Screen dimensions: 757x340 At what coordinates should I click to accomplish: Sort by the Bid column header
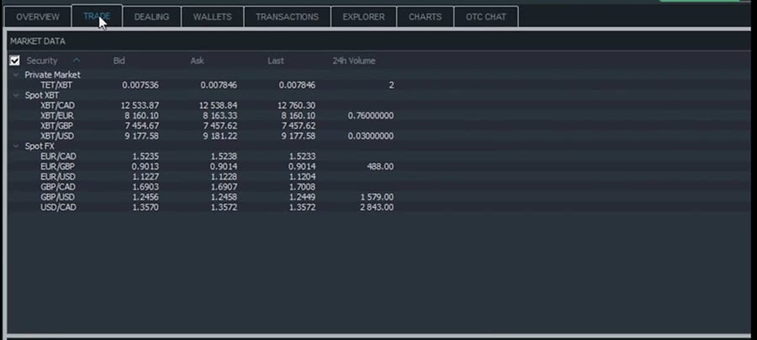(x=121, y=61)
